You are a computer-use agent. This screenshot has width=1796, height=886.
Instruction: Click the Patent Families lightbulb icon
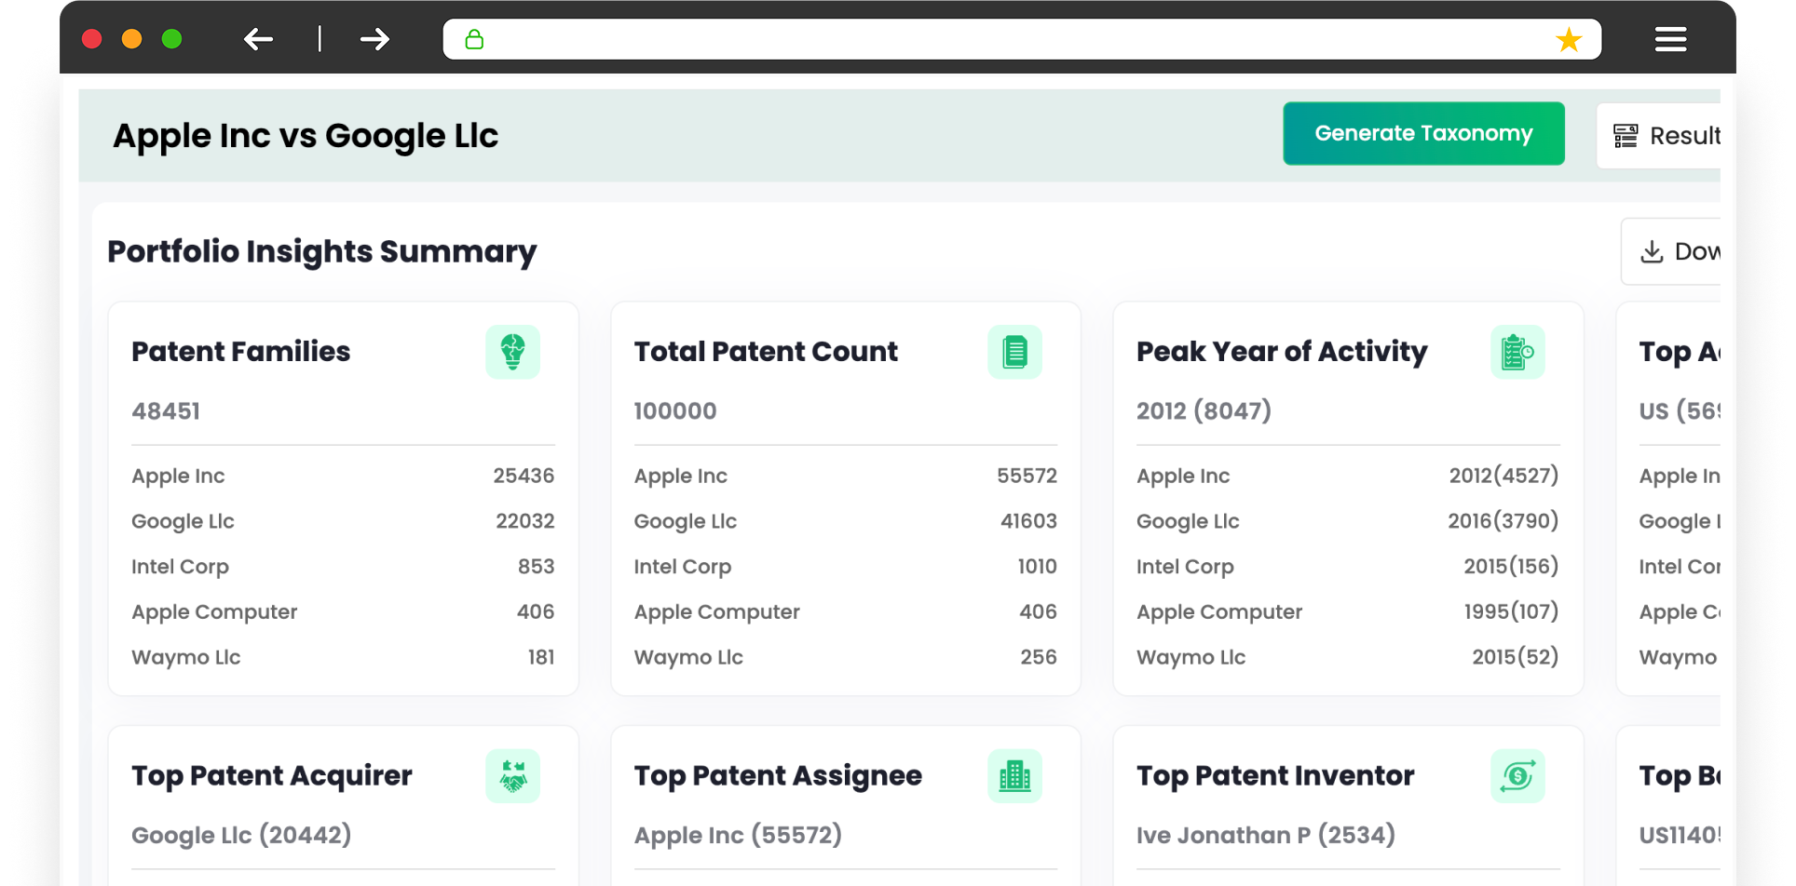click(x=512, y=352)
